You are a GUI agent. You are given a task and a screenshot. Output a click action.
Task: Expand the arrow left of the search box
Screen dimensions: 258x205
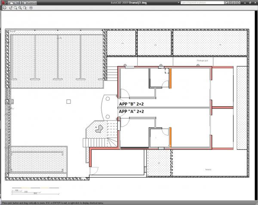178,3
